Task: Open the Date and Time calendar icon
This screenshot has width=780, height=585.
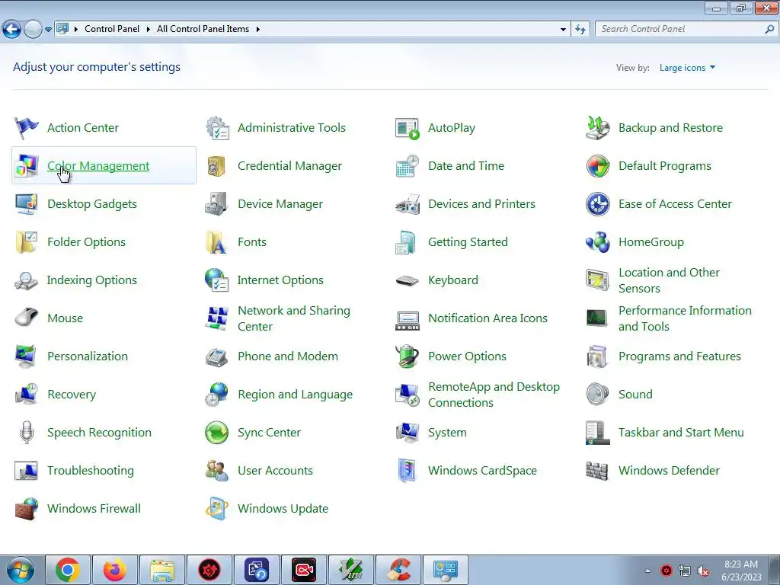Action: point(408,166)
